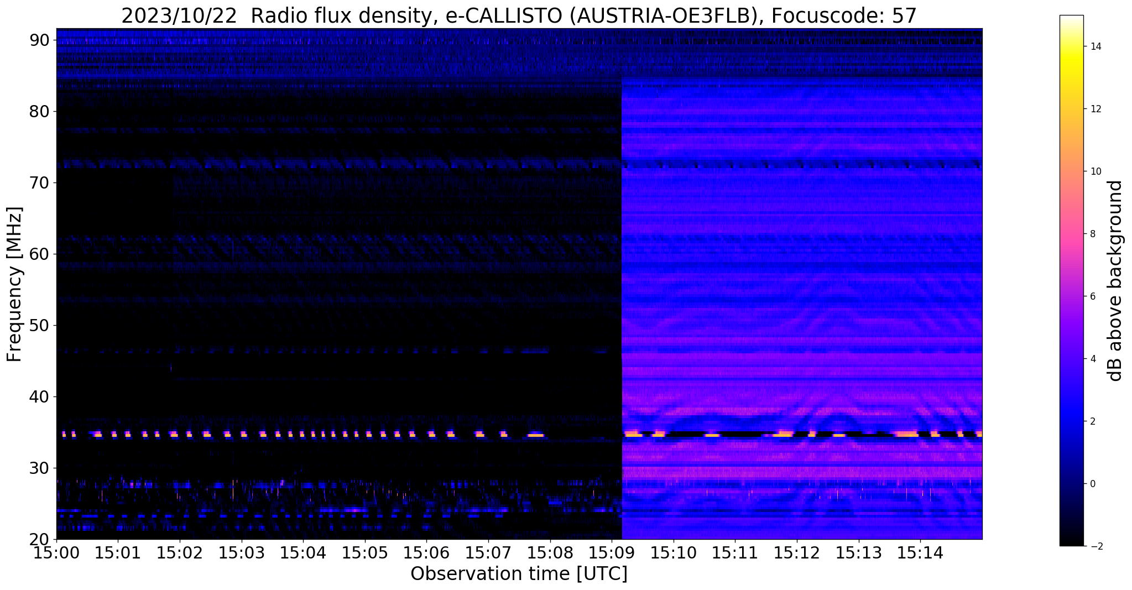Image resolution: width=1132 pixels, height=590 pixels.
Task: Click the 15:07 time tick label
Action: point(488,552)
